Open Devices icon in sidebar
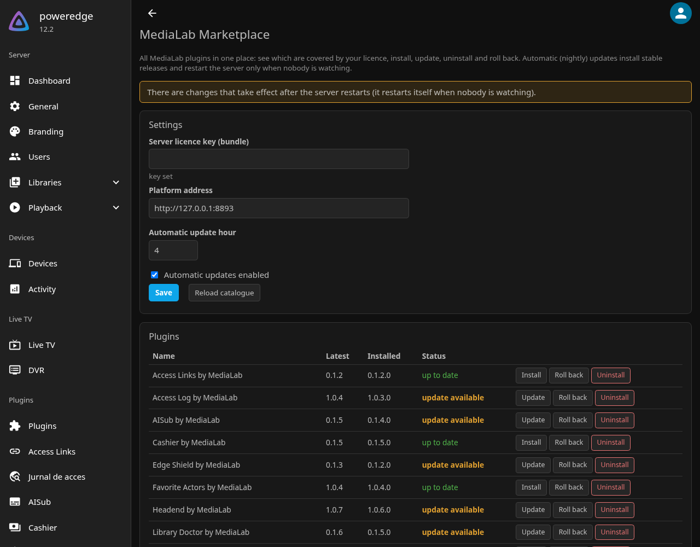 [15, 263]
